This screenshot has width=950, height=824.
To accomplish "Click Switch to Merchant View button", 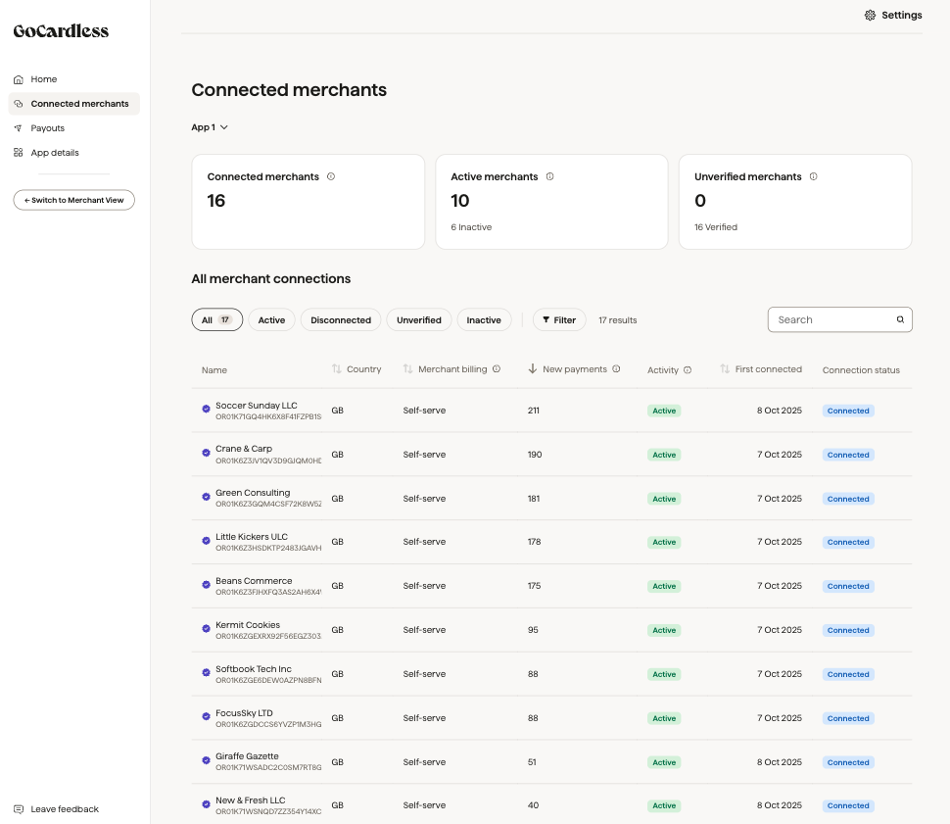I will tap(73, 200).
